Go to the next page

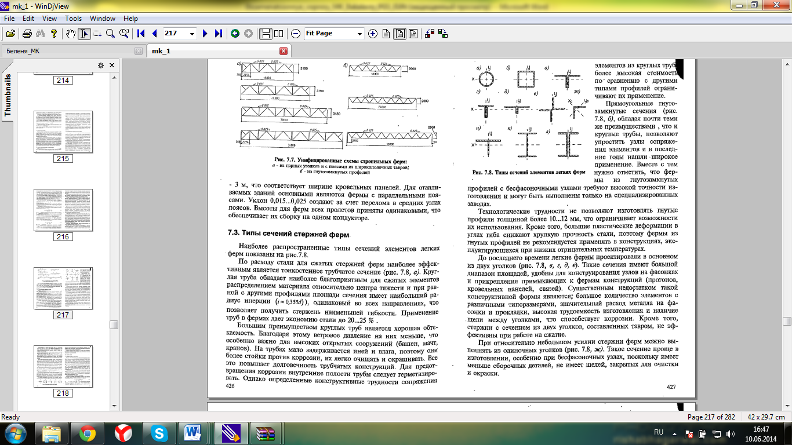tap(205, 34)
